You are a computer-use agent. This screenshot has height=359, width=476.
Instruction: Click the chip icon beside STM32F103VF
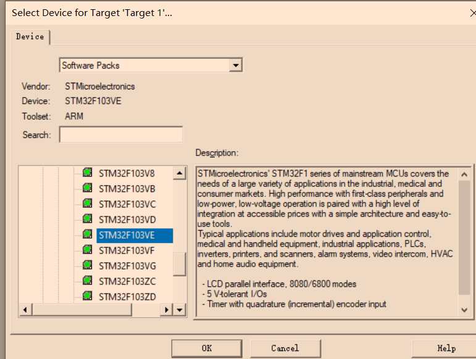(88, 250)
